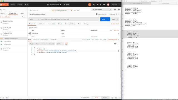178x100 pixels.
Task: Click the orange sync status icon
Action: [90, 5]
